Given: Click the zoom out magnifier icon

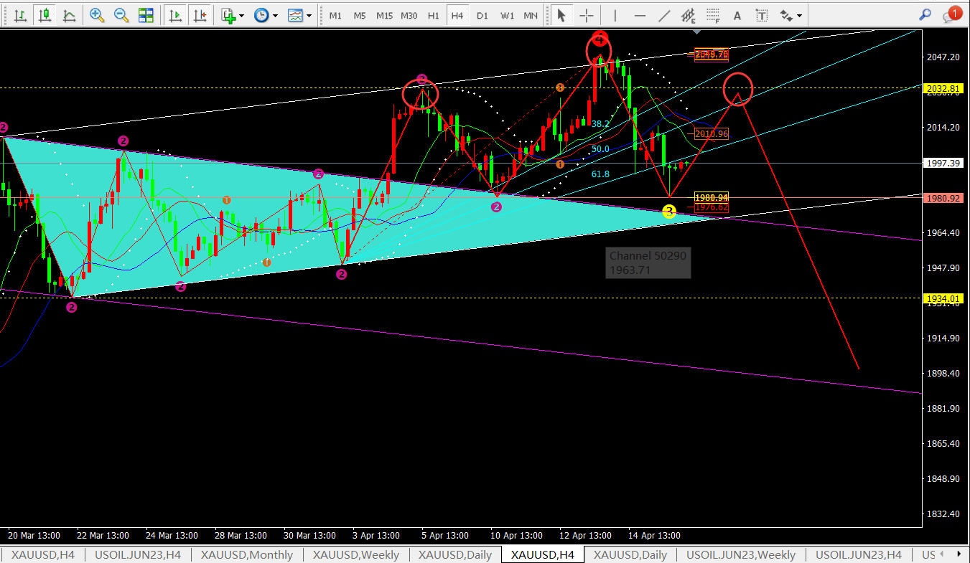Looking at the screenshot, I should (x=121, y=15).
